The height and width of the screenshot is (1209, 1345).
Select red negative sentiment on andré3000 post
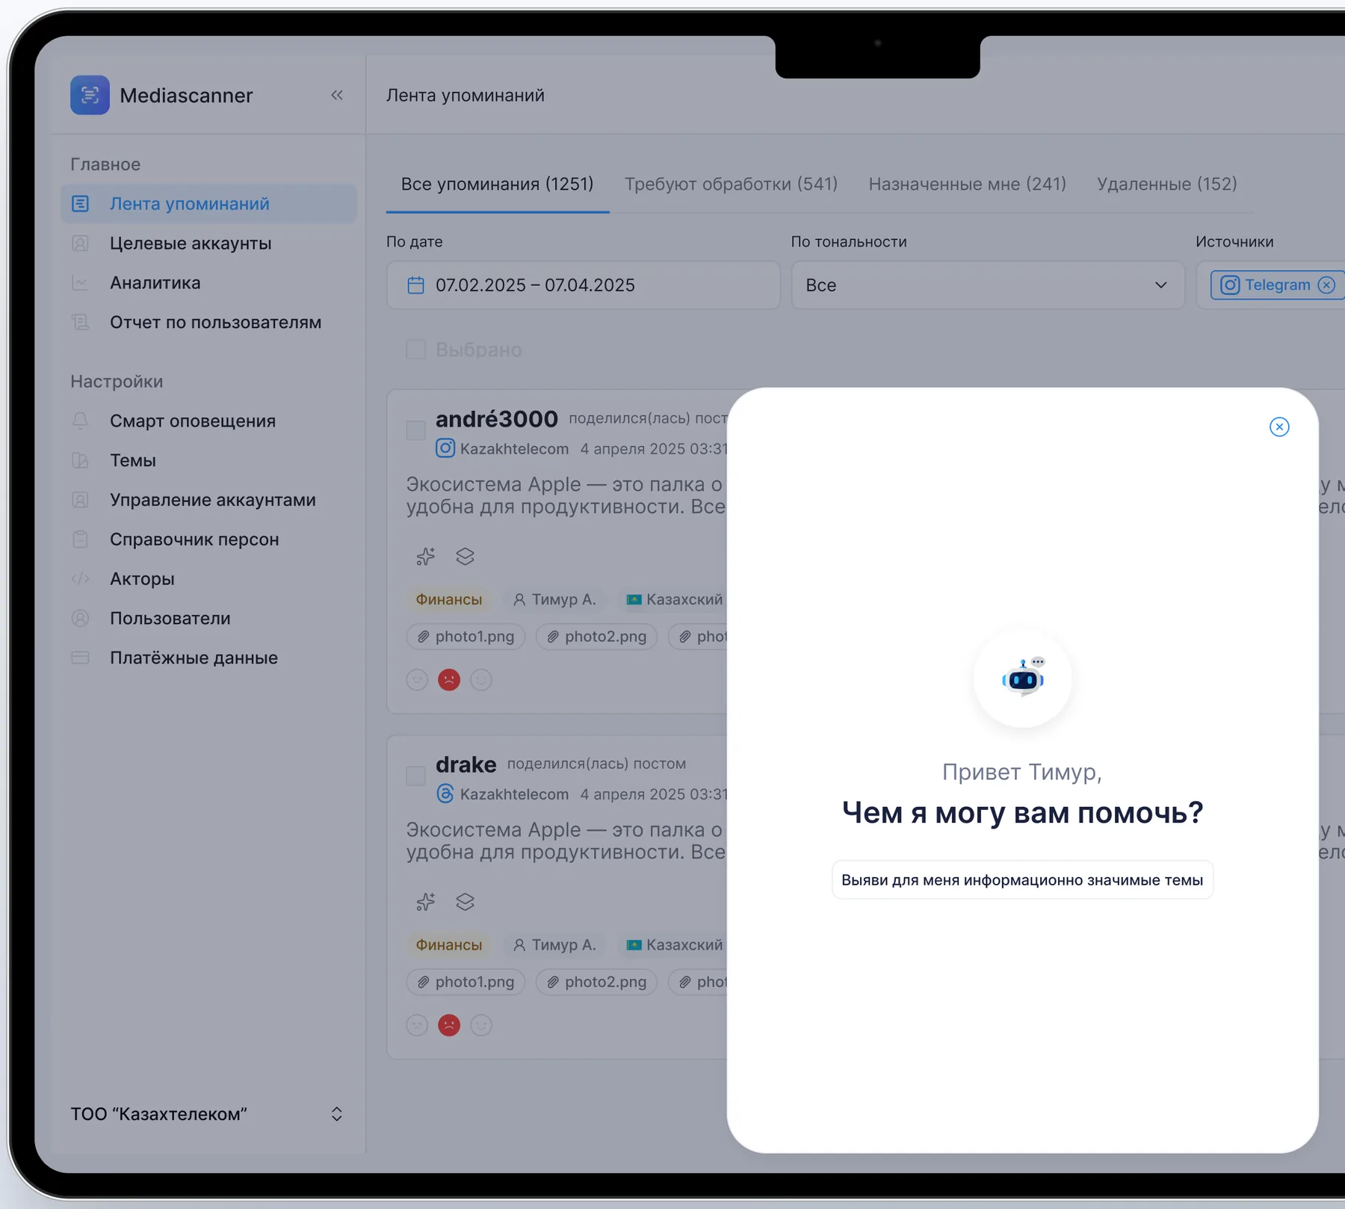449,680
